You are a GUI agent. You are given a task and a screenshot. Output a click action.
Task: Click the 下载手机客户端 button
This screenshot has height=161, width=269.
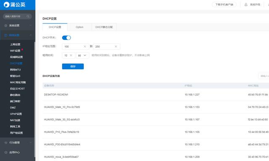point(224,5)
